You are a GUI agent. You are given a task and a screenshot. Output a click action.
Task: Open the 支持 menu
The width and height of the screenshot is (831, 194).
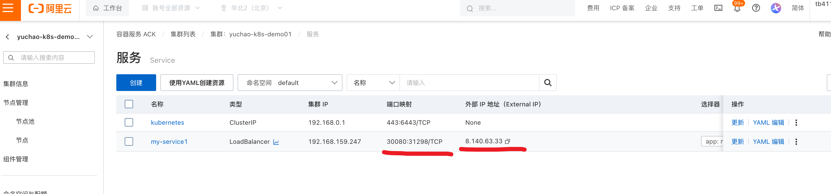[x=674, y=8]
